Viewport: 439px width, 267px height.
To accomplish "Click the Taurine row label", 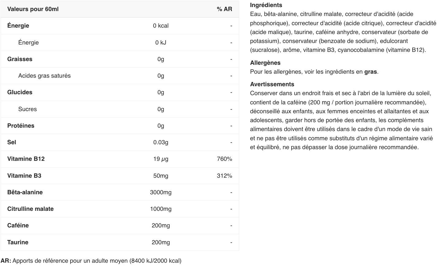I will (x=18, y=242).
